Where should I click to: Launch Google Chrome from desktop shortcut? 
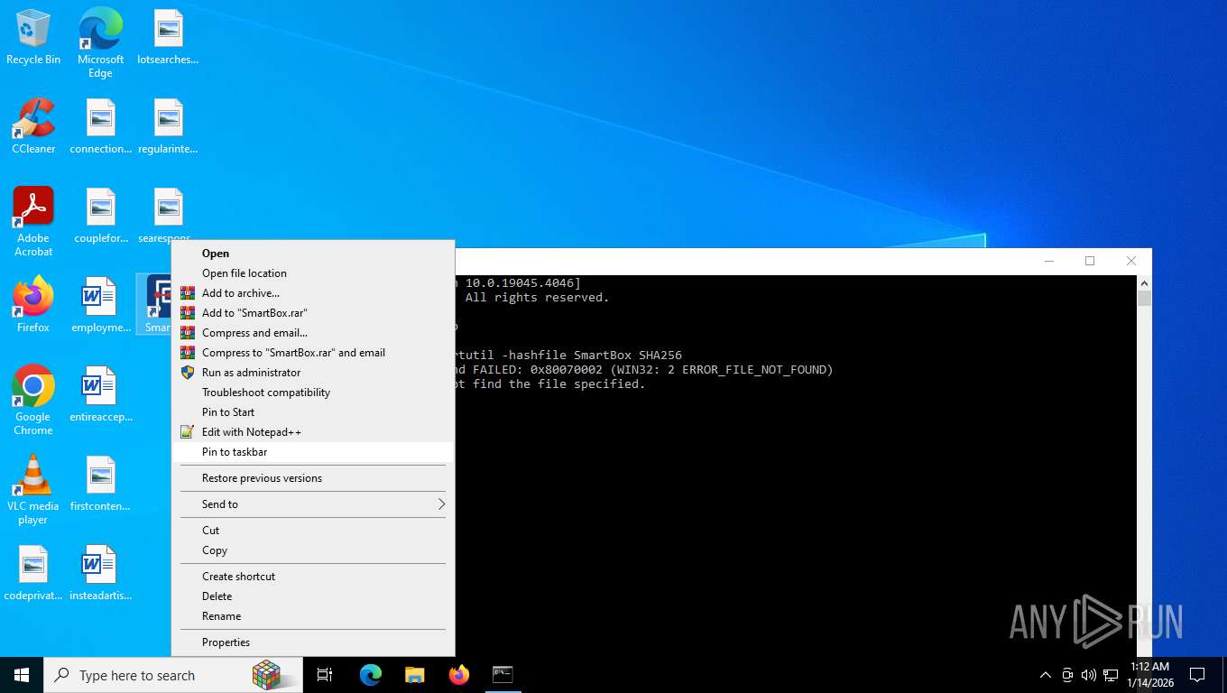pos(33,401)
